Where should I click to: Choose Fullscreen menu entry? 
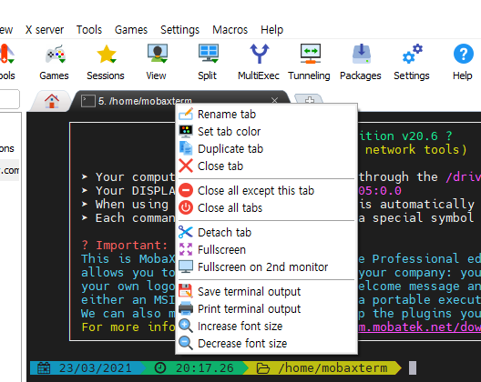click(266, 249)
